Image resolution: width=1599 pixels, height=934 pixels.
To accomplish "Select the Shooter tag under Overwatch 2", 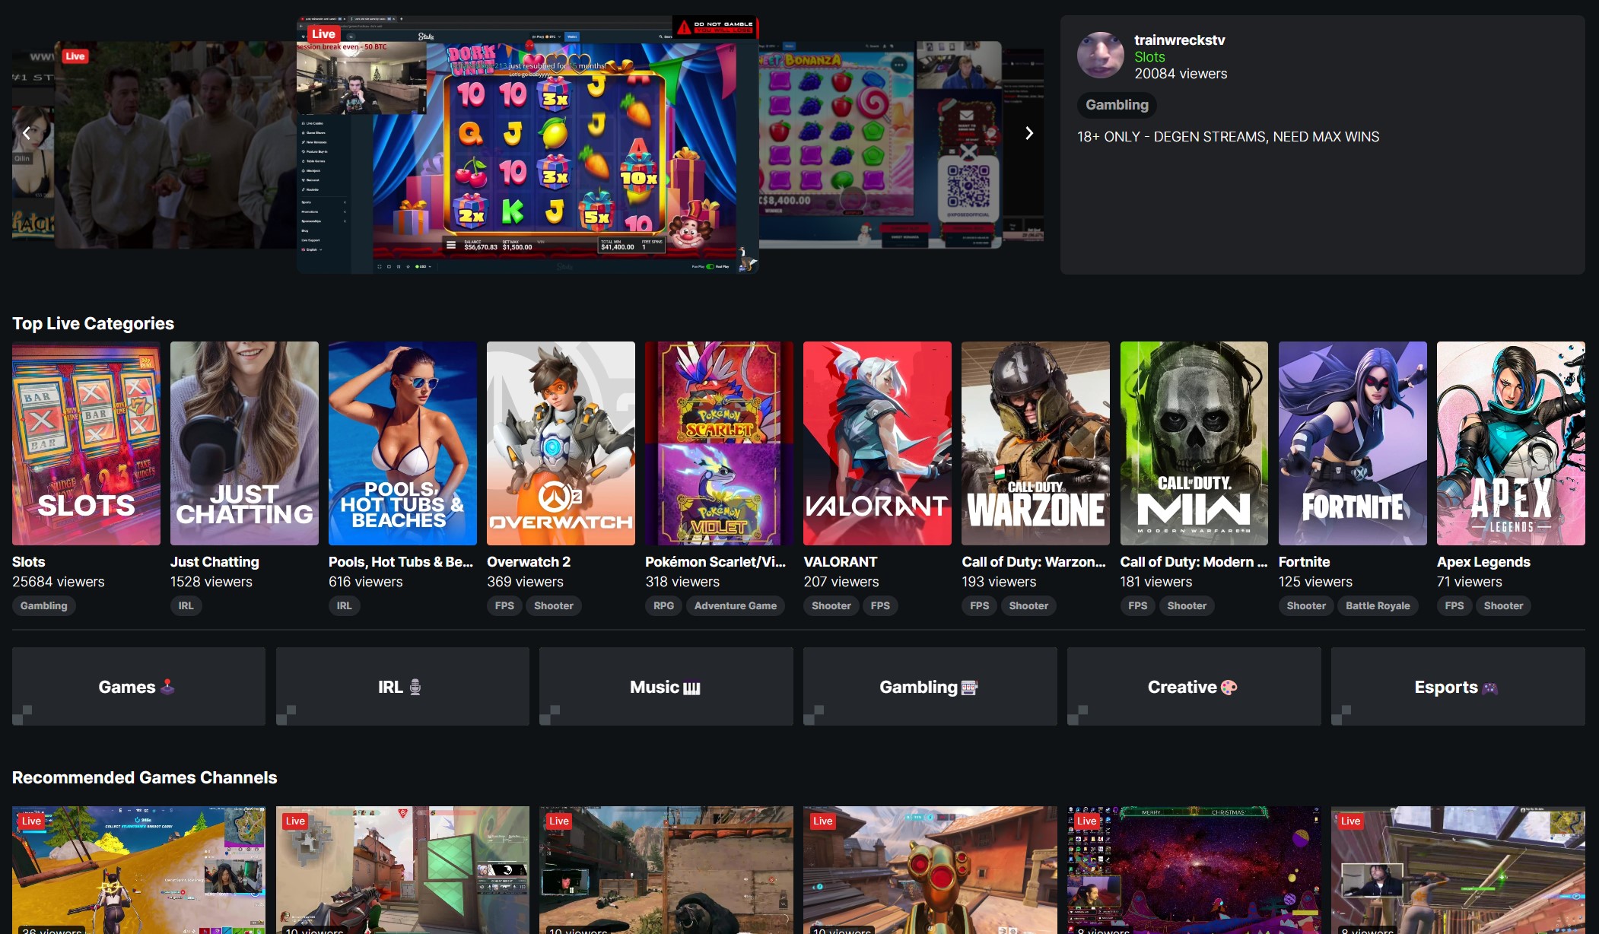I will click(x=554, y=606).
